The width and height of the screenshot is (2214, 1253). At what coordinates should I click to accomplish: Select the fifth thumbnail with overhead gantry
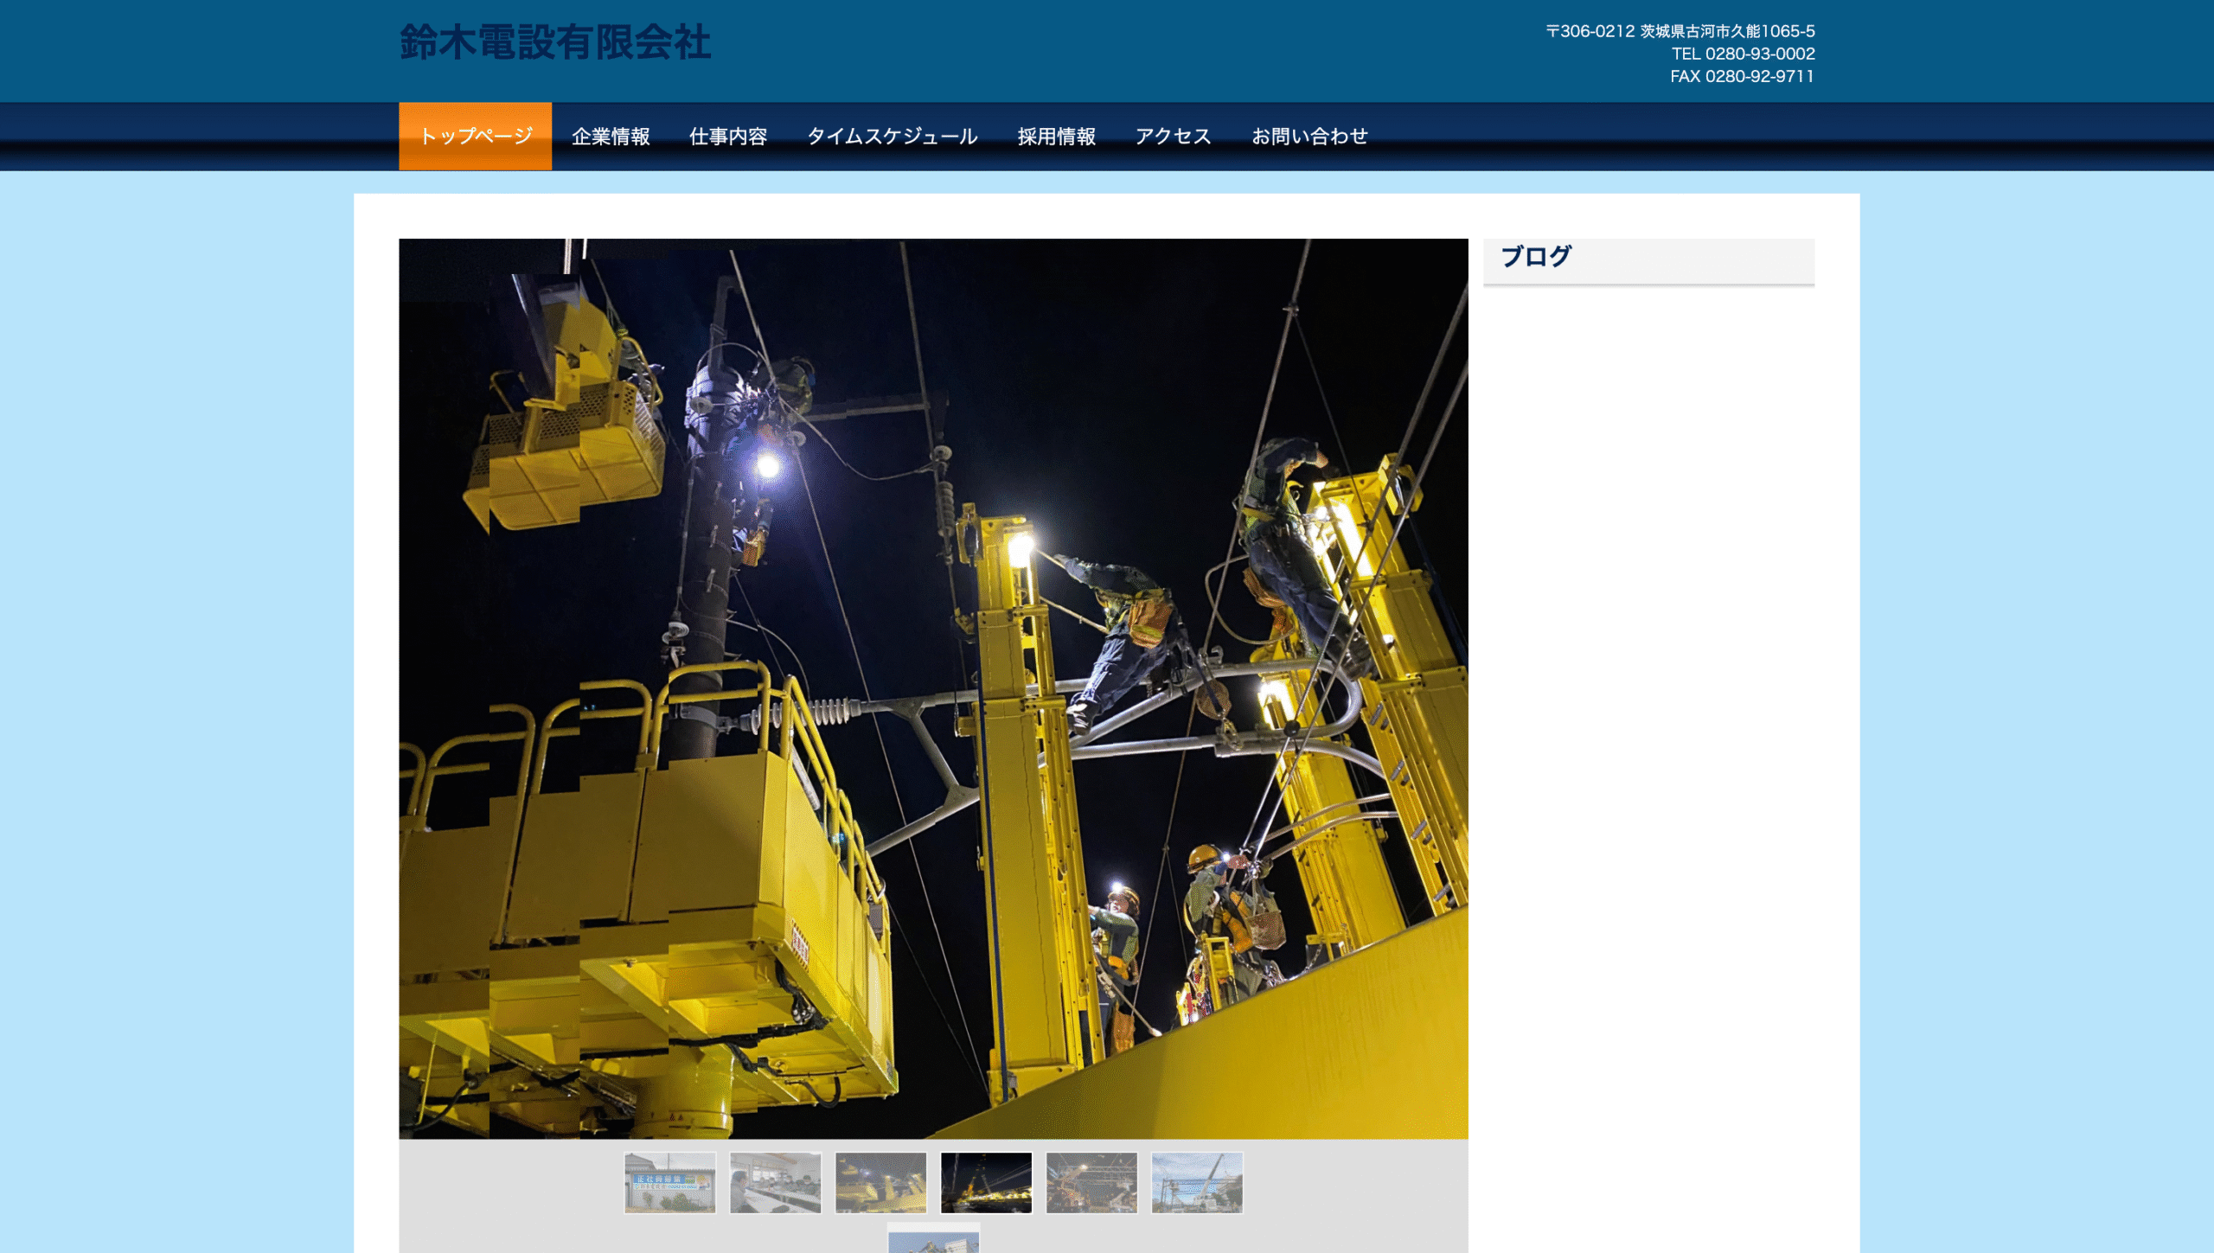pyautogui.click(x=1091, y=1182)
